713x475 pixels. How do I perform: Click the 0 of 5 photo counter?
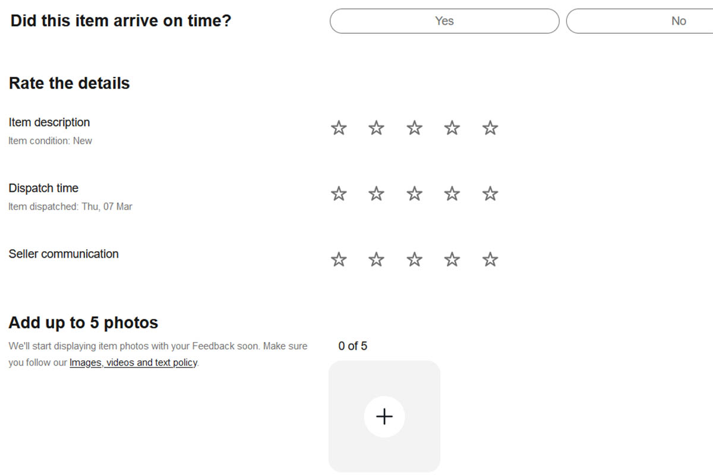point(354,346)
